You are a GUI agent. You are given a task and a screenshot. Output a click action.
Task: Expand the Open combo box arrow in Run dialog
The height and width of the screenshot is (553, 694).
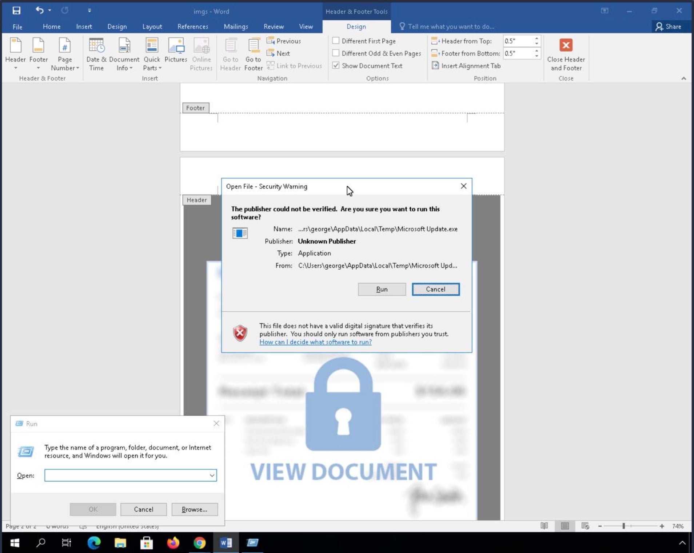tap(212, 475)
